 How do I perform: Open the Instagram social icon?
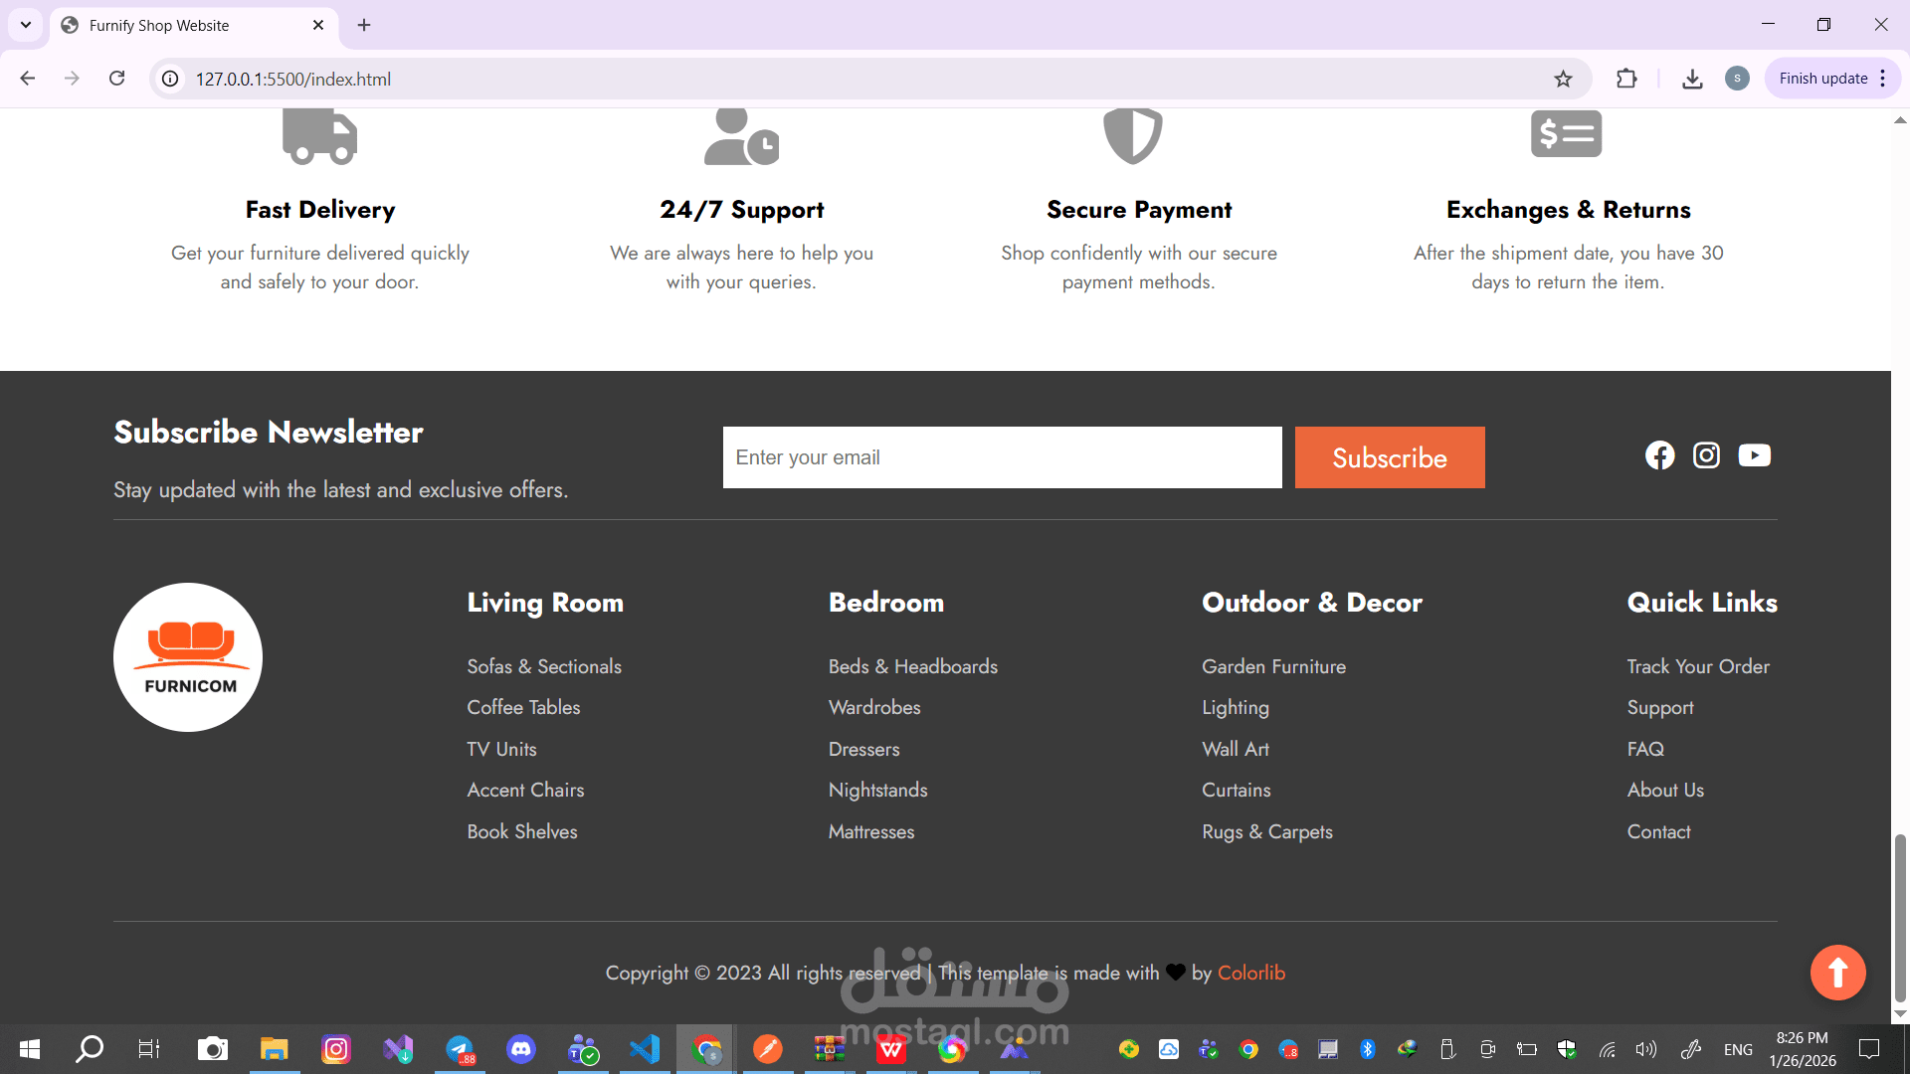pos(1706,455)
